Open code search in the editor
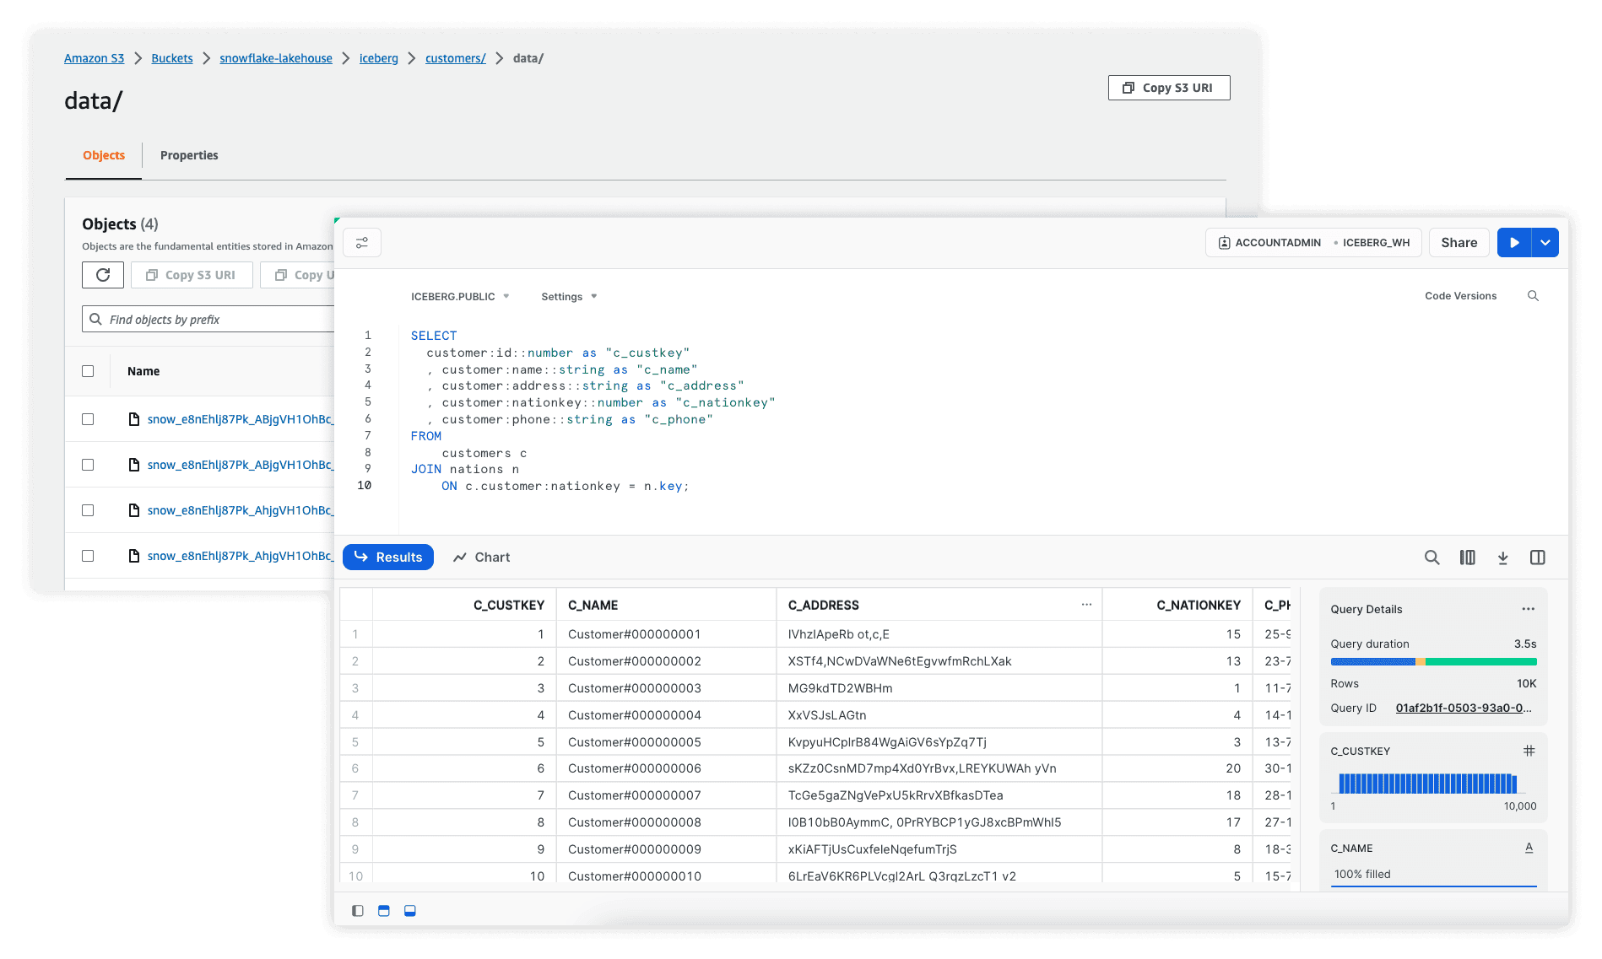The height and width of the screenshot is (959, 1602). tap(1533, 296)
